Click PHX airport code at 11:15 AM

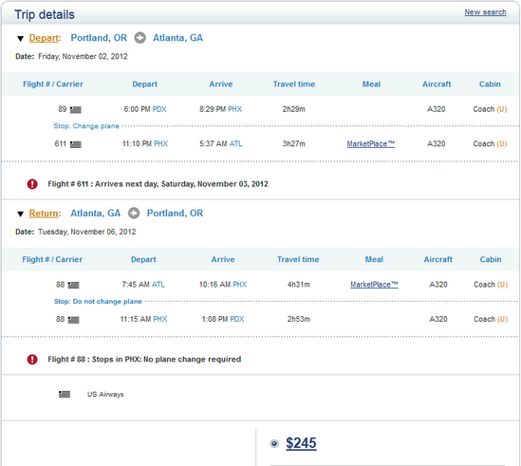point(160,319)
